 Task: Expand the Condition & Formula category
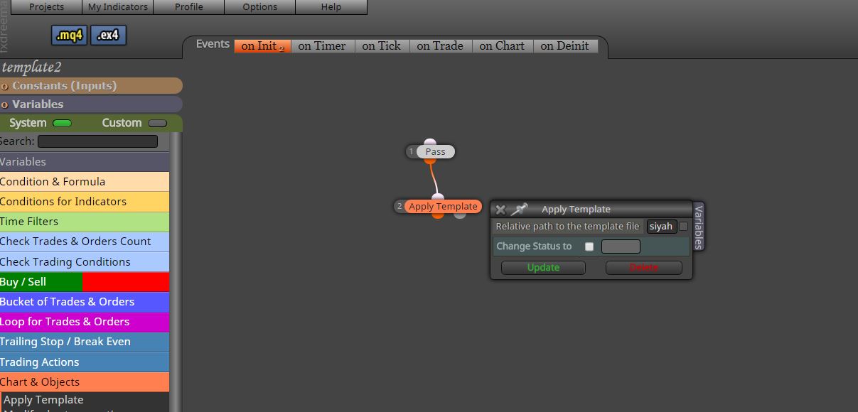85,182
